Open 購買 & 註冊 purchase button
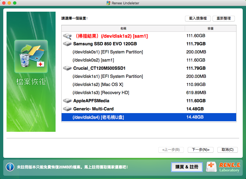The height and width of the screenshot is (179, 246). [187, 167]
